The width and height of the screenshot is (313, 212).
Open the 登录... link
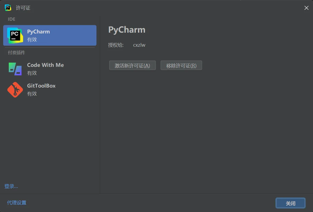(11, 186)
